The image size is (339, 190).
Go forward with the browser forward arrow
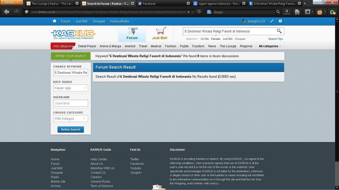click(16, 12)
